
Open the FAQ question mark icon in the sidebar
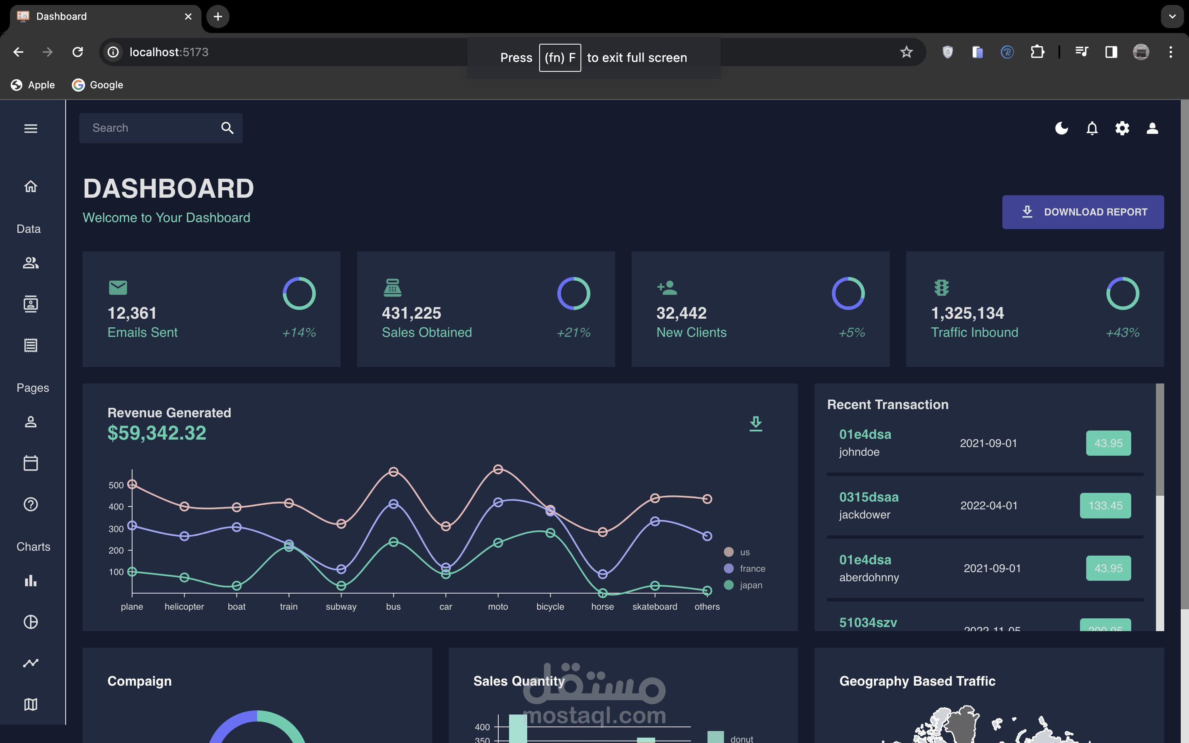click(x=31, y=504)
